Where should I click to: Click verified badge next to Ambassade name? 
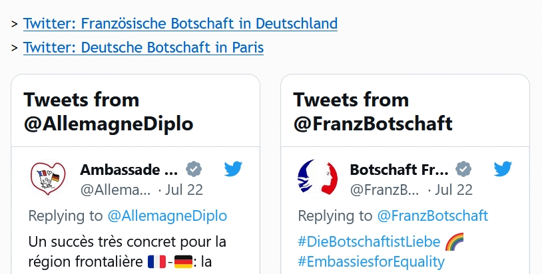coord(194,170)
